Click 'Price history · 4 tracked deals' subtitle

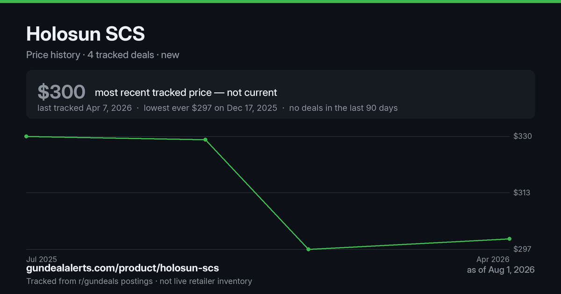click(x=90, y=55)
